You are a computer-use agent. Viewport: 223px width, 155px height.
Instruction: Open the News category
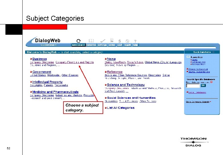coord(111,59)
